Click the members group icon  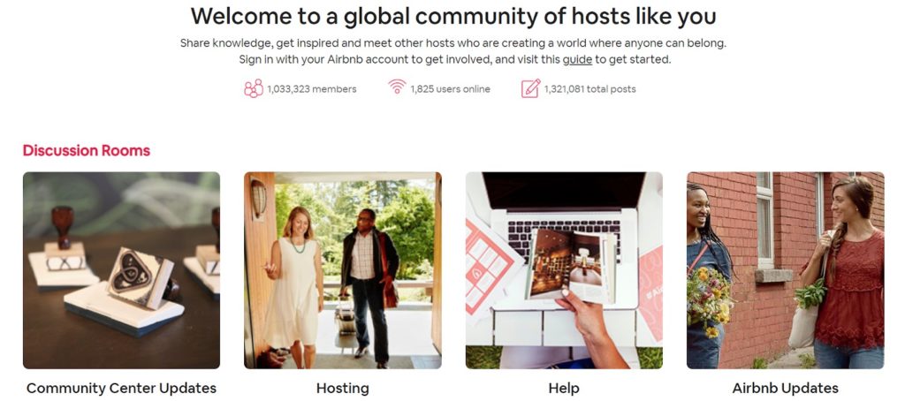click(254, 88)
